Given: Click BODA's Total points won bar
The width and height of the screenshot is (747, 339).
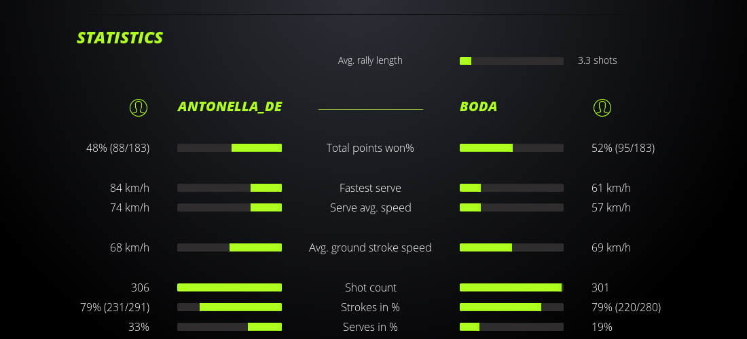Looking at the screenshot, I should (511, 148).
